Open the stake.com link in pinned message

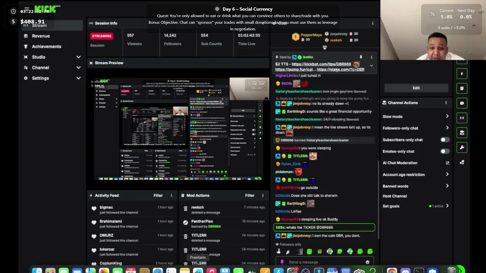tap(341, 69)
